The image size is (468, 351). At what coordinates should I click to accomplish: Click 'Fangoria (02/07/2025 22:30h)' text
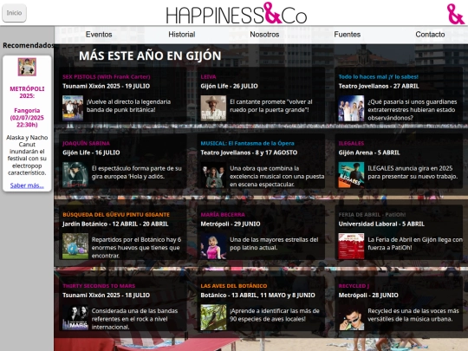coord(27,118)
